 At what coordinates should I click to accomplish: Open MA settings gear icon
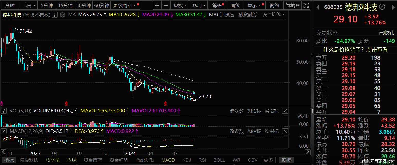62,15
